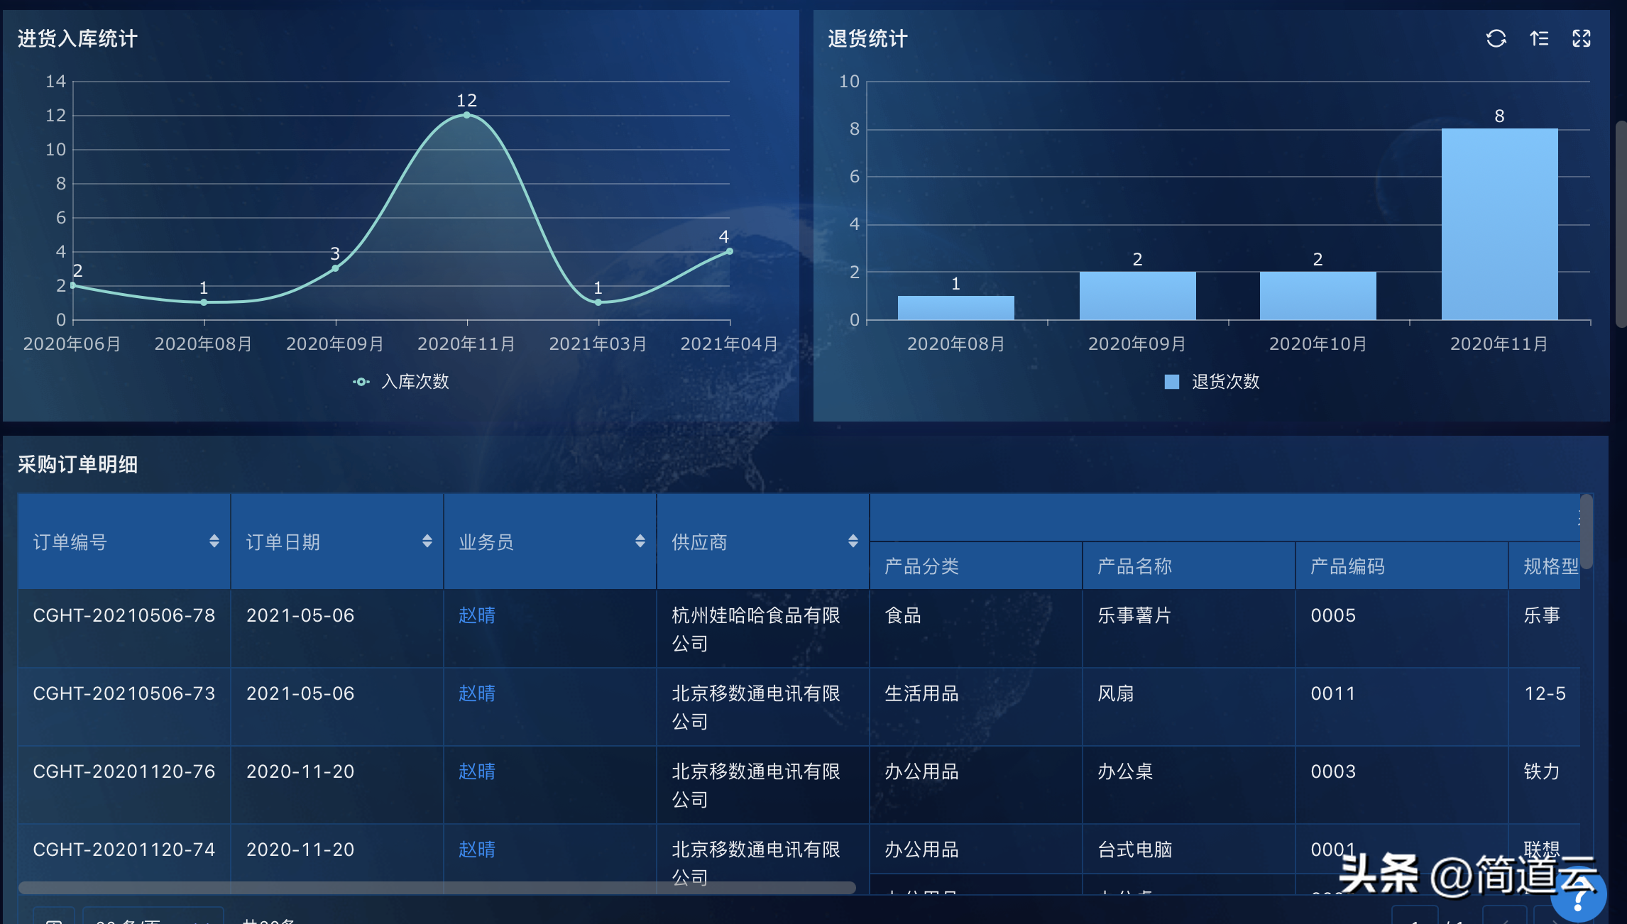Sort table by 订单编号 column arrows
The width and height of the screenshot is (1627, 924).
point(214,541)
